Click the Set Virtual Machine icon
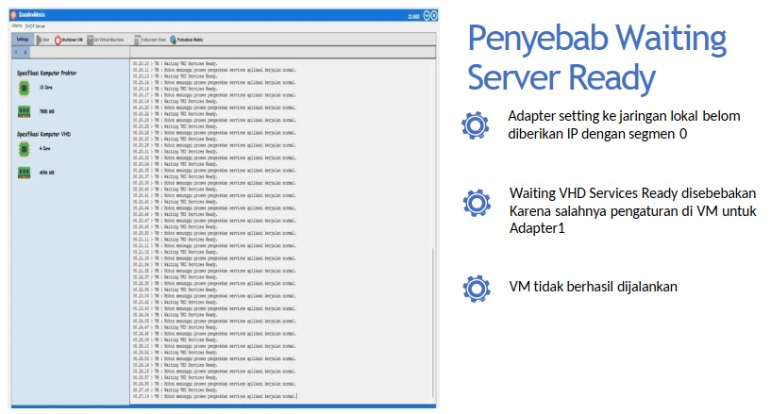The image size is (771, 414). 90,40
